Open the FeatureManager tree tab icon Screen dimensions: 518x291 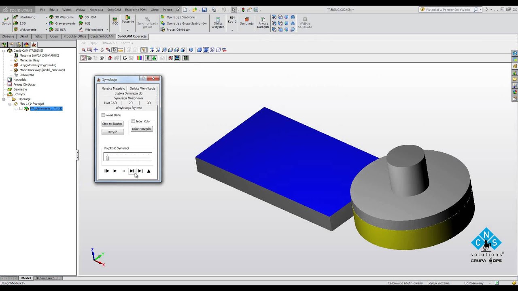tap(4, 45)
